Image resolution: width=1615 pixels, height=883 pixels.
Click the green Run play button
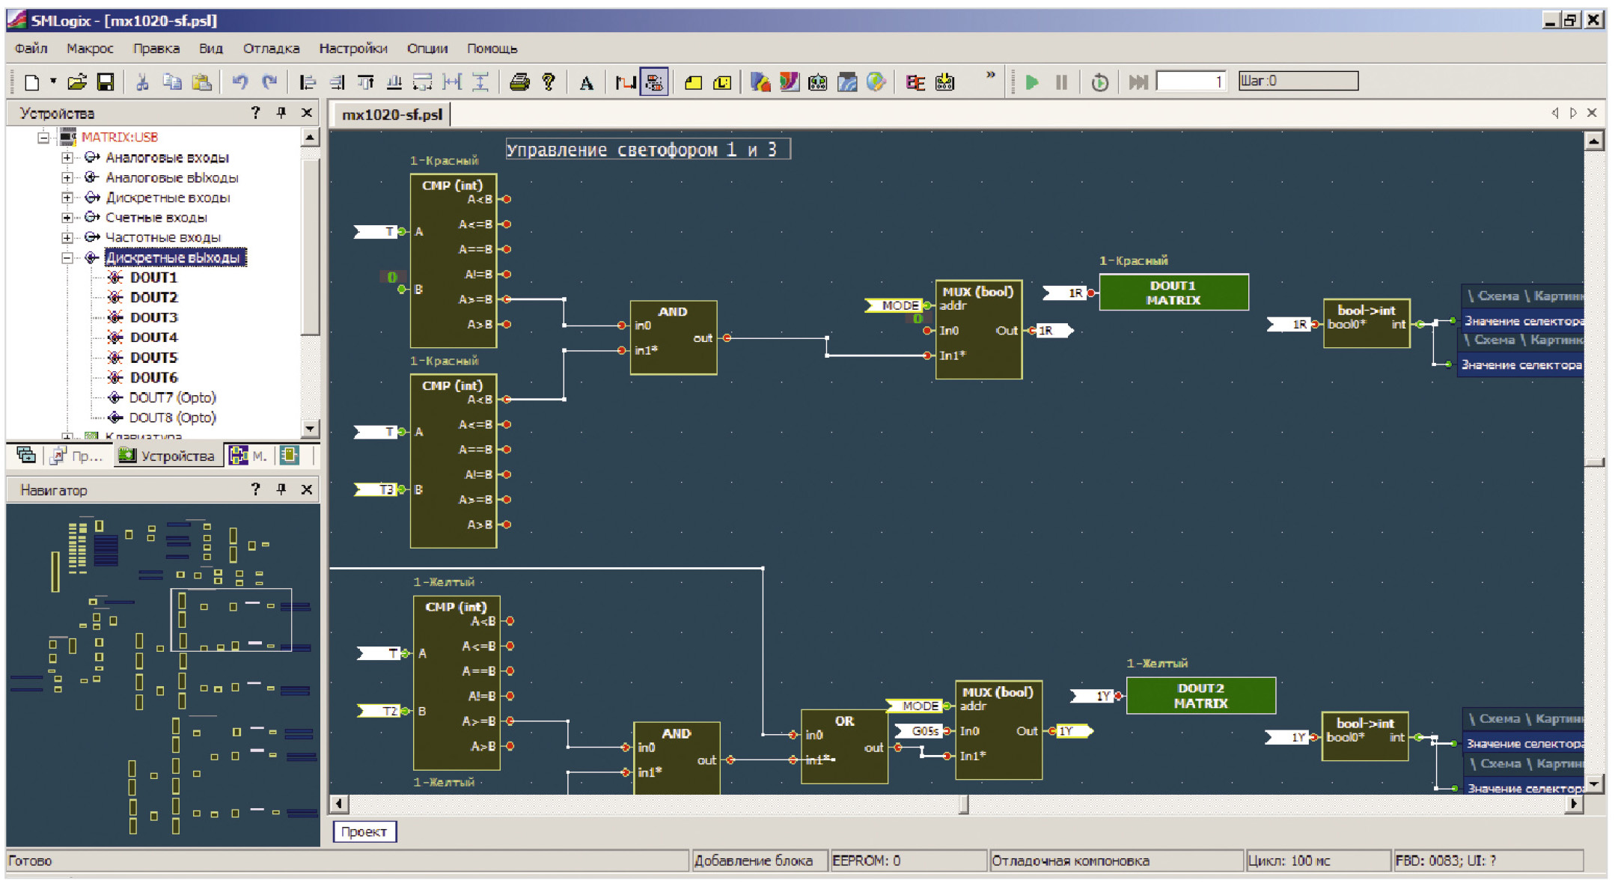[x=1032, y=82]
